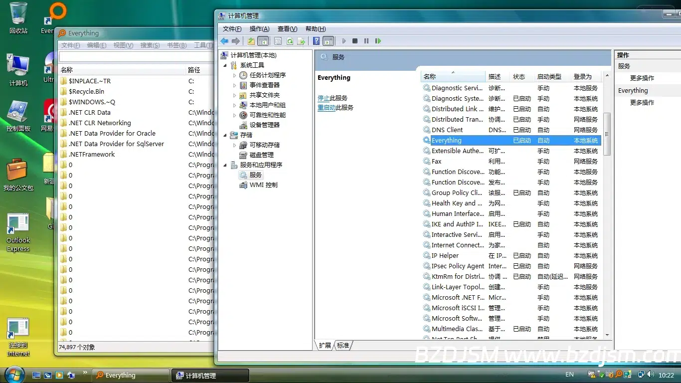Viewport: 681px width, 383px height.
Task: Select 事件查看器 icon in the tree
Action: click(x=243, y=85)
